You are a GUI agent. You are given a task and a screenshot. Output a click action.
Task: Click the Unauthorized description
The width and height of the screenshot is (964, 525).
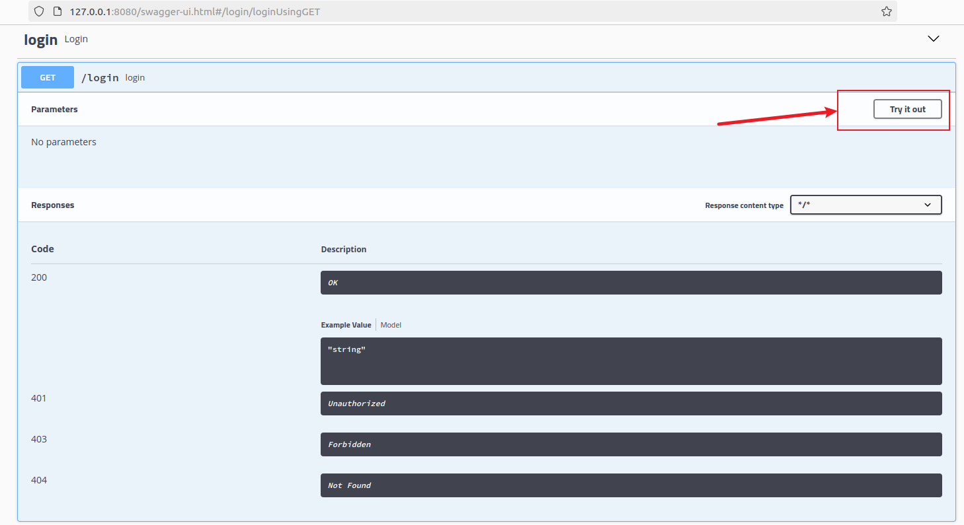[x=631, y=403]
